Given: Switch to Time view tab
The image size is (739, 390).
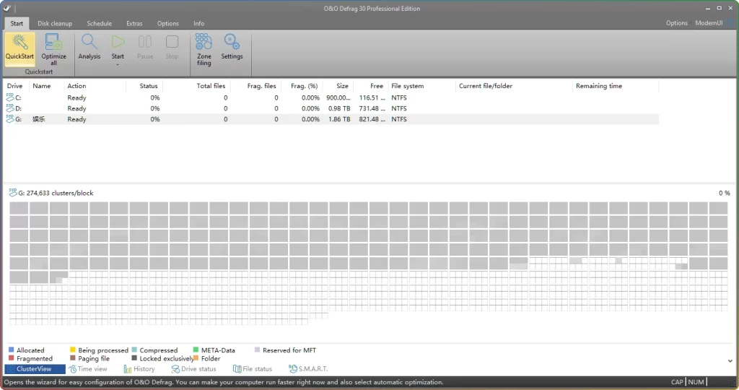Looking at the screenshot, I should point(88,369).
